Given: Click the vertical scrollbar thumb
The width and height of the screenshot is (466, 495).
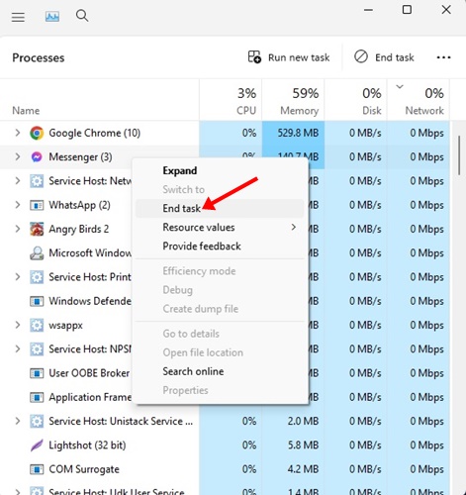Looking at the screenshot, I should 459,155.
